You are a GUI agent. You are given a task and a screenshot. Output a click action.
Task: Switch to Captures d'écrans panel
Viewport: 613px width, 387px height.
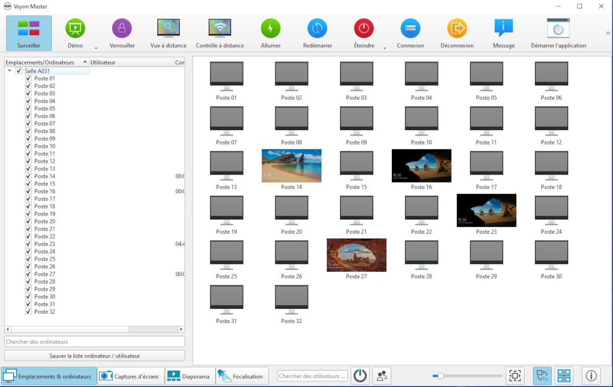point(131,376)
